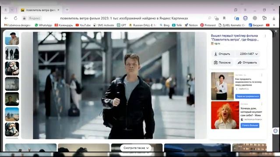The image size is (280, 157).
Task: Click the Узнать больше ad button
Action: [250, 125]
